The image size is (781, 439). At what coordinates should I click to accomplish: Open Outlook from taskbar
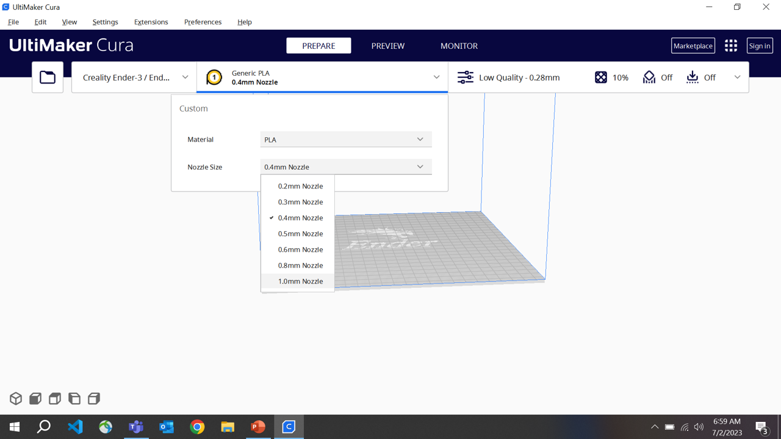click(167, 427)
